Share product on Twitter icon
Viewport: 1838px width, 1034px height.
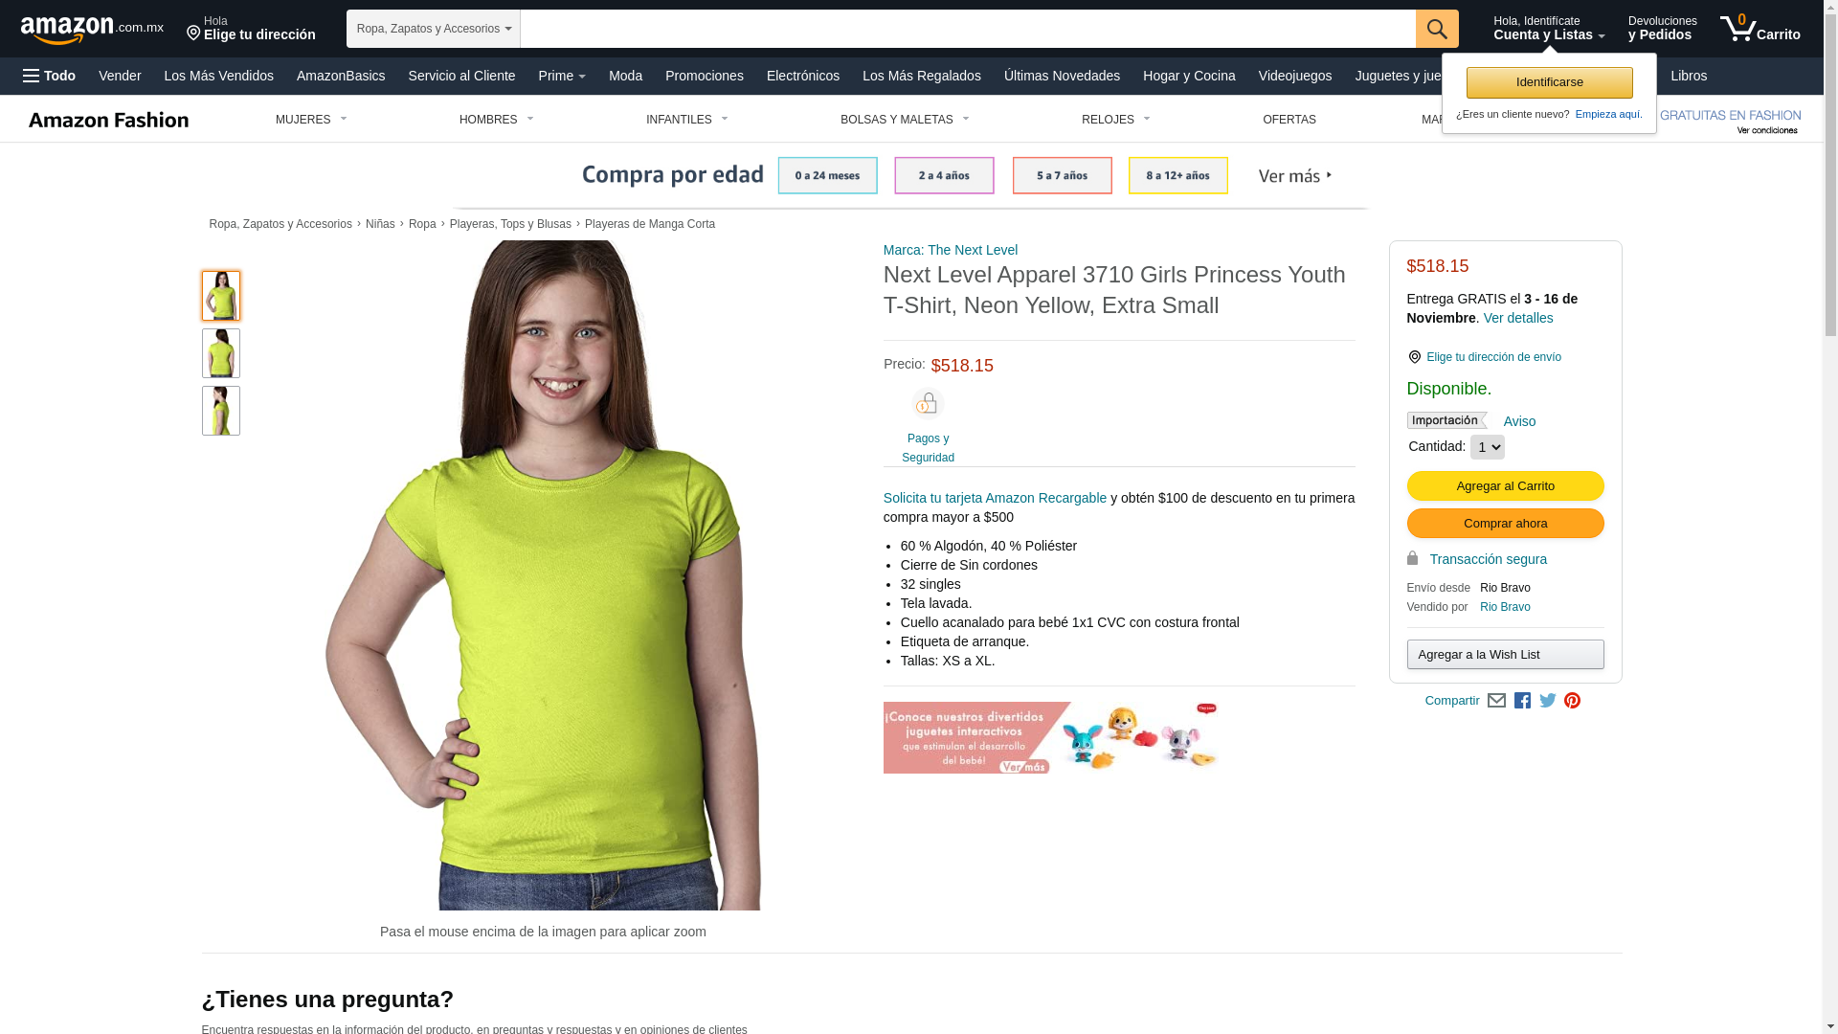click(x=1548, y=701)
